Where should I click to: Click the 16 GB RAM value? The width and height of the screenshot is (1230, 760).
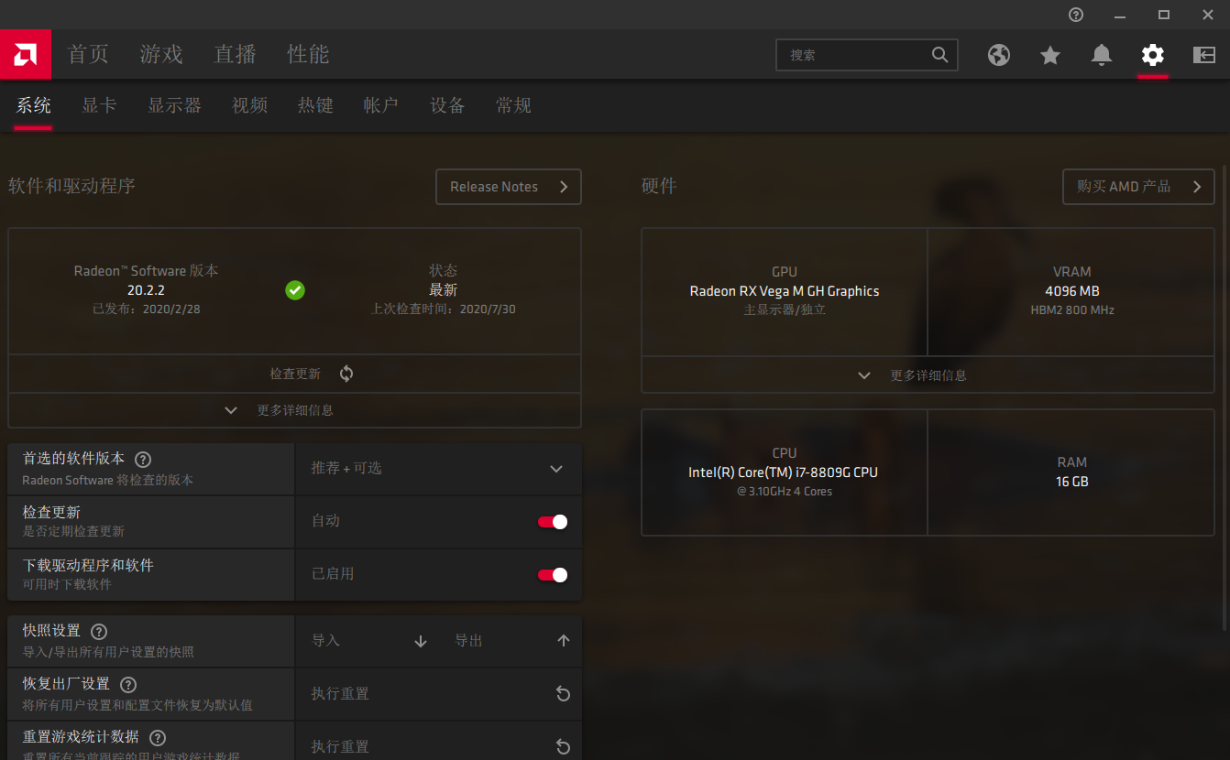click(1071, 482)
